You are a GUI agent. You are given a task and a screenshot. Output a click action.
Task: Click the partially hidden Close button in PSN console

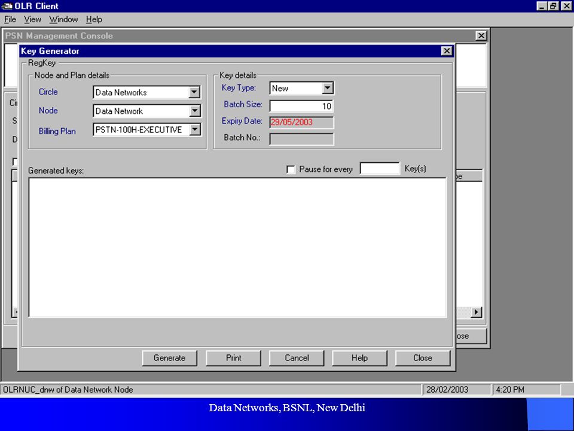click(x=472, y=336)
